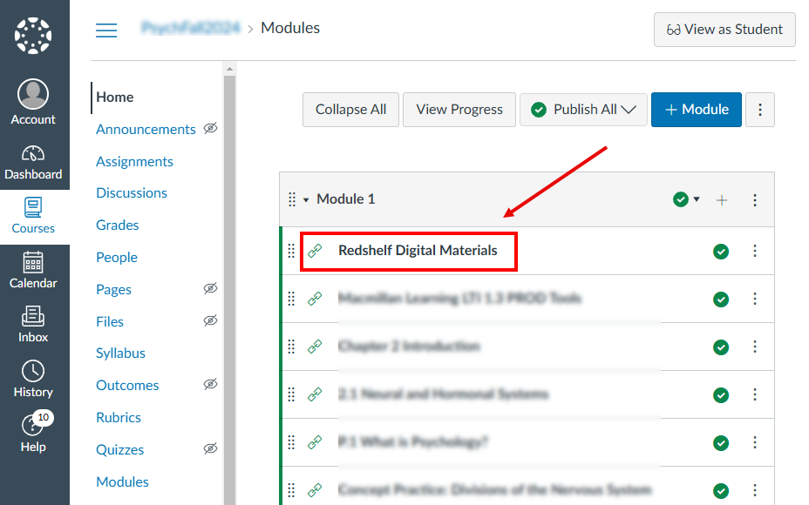This screenshot has height=505, width=809.
Task: Toggle the hamburger course navigation menu
Action: point(106,30)
